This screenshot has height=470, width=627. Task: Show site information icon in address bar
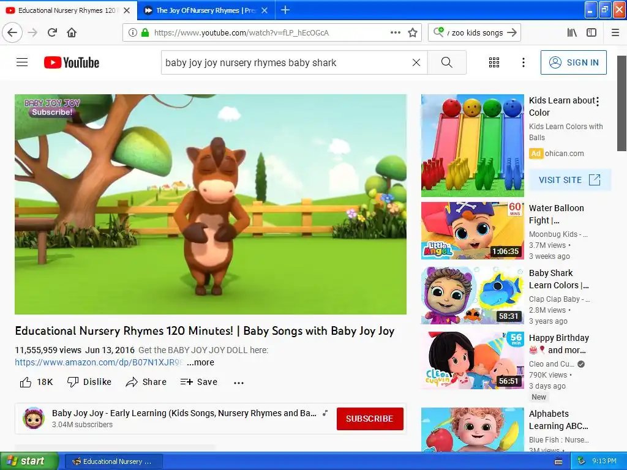(133, 32)
